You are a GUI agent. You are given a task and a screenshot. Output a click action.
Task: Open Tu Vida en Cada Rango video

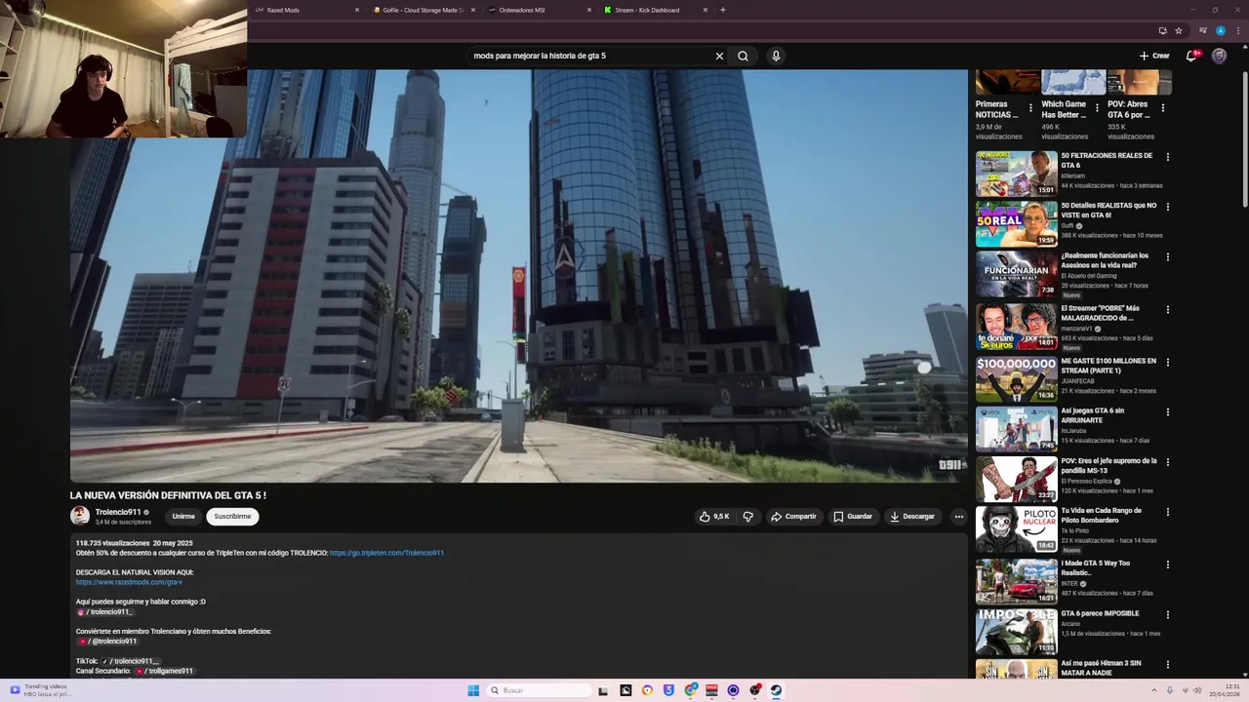click(1016, 528)
